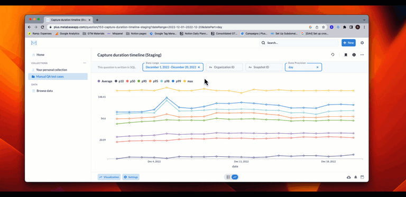Screen dimensions: 406x197
Task: Click the Snapshot ID filter field
Action: point(264,67)
